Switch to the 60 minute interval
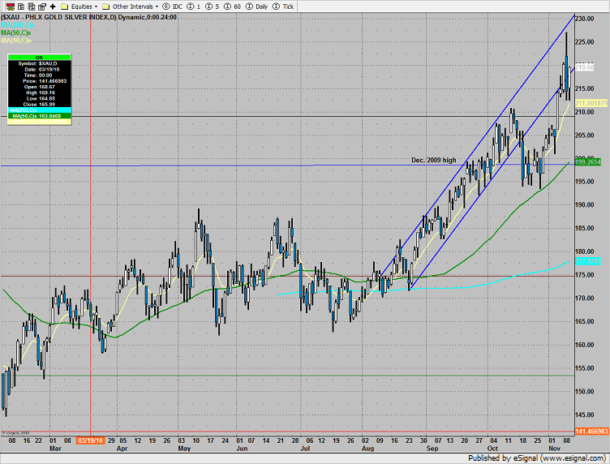Image resolution: width=610 pixels, height=464 pixels. point(233,6)
